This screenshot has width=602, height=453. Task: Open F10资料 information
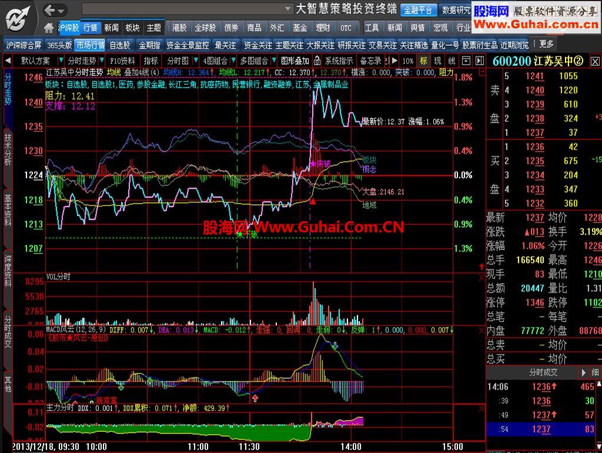(x=122, y=61)
